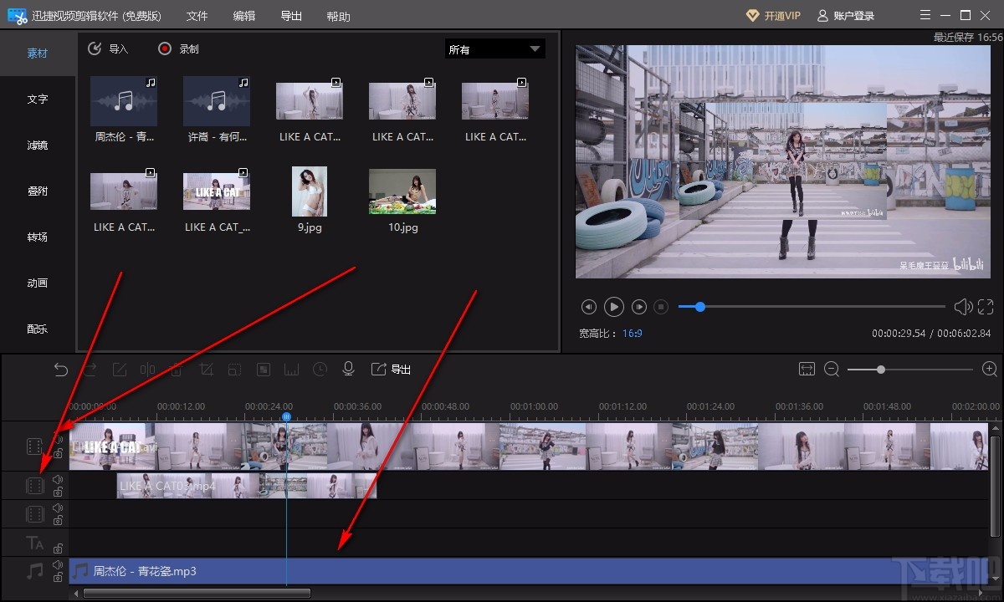The width and height of the screenshot is (1004, 602).
Task: Change the 16:9 aspect ratio setting
Action: click(632, 333)
